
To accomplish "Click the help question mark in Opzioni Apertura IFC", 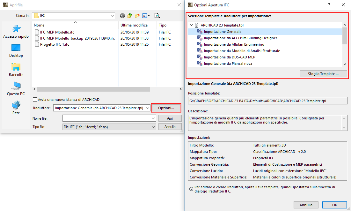I will [x=329, y=5].
